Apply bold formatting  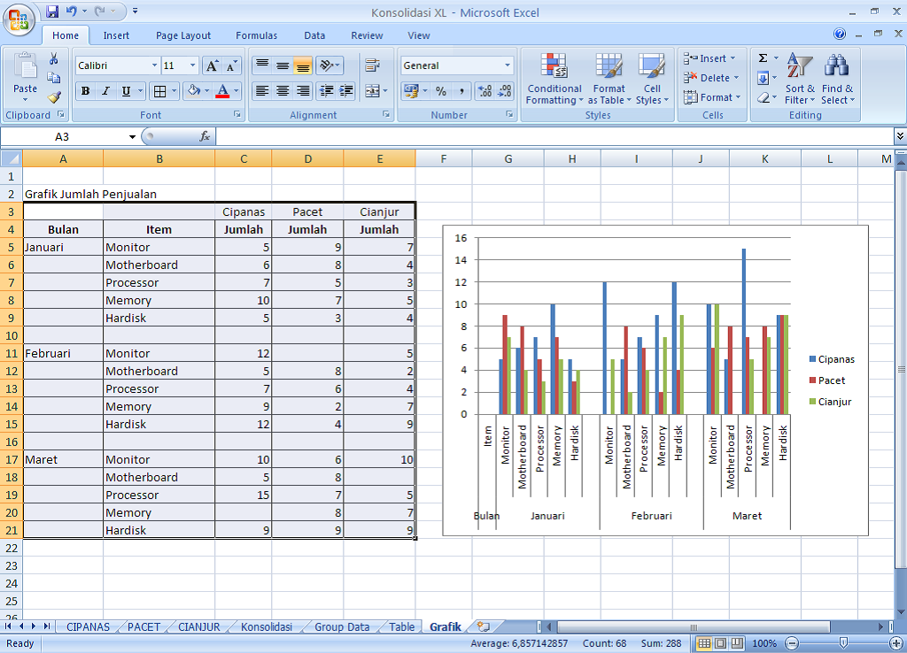(84, 92)
